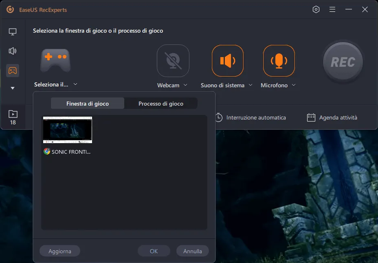Click the Aggiorna button
The width and height of the screenshot is (378, 263).
[x=60, y=251]
